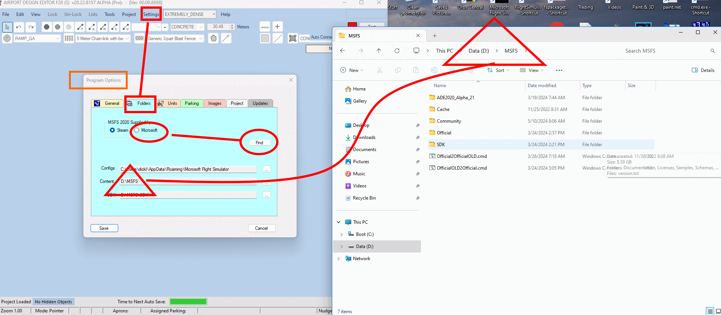The width and height of the screenshot is (721, 315).
Task: Click the large plus icon beside the ruler
Action: click(x=277, y=27)
